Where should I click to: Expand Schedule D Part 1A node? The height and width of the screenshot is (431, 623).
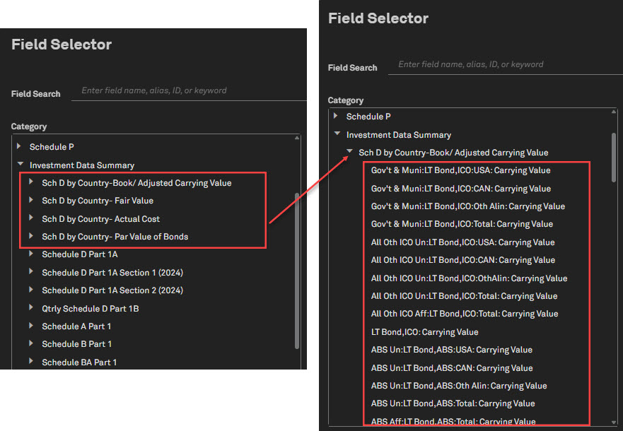[x=31, y=254]
